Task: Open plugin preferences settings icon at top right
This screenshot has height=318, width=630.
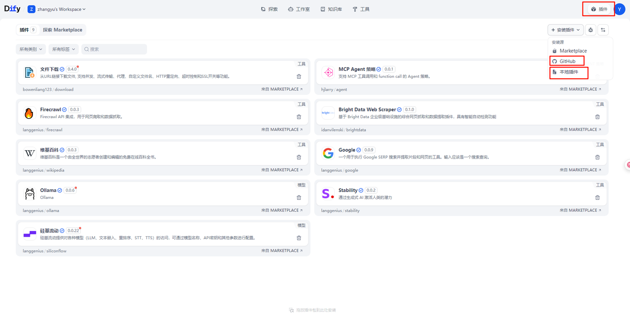Action: [x=603, y=30]
